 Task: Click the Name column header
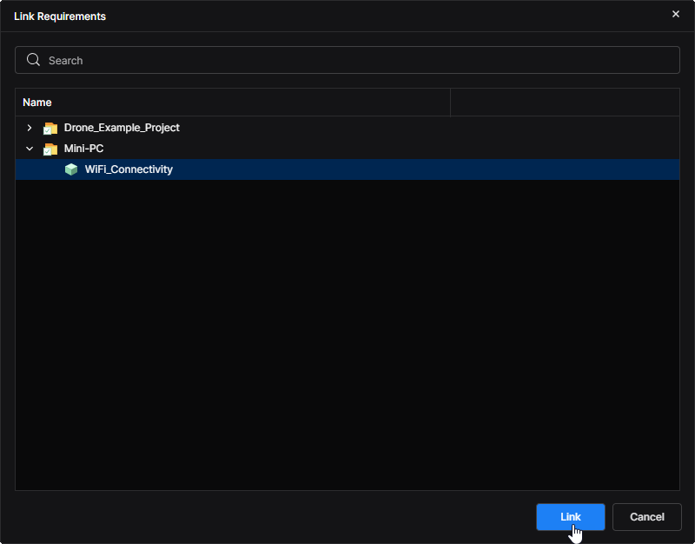click(233, 103)
